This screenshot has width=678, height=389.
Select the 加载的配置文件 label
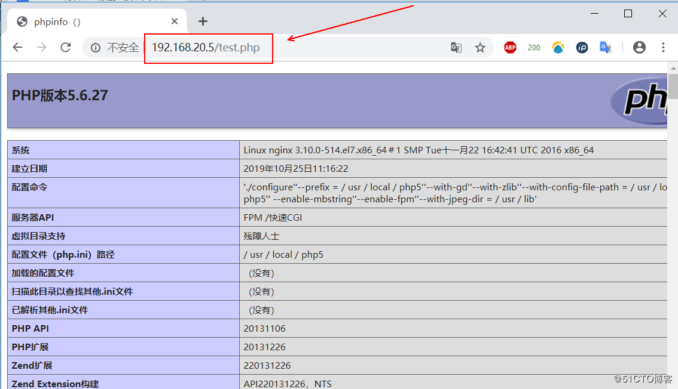click(43, 273)
